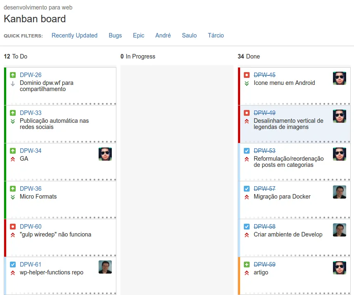The image size is (354, 295).
Task: Filter the board by André
Action: 163,35
